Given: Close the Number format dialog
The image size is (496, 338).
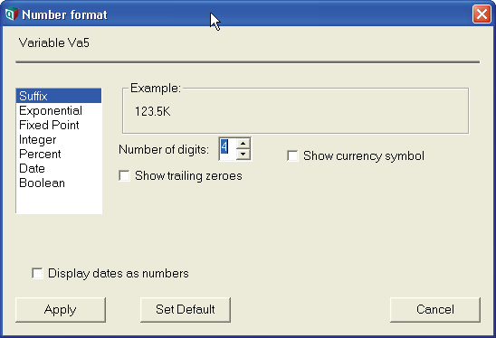Looking at the screenshot, I should click(x=482, y=14).
